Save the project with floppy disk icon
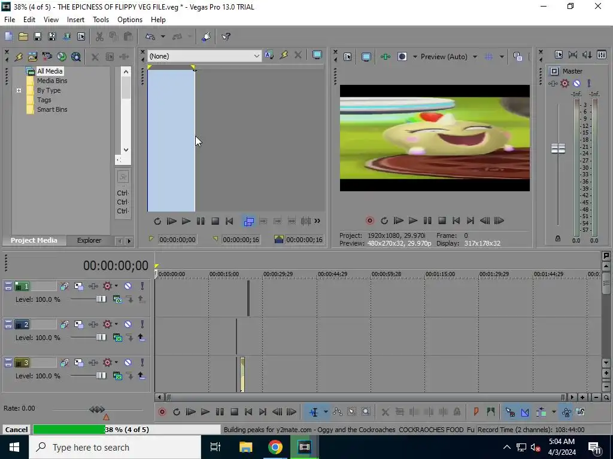 (38, 36)
